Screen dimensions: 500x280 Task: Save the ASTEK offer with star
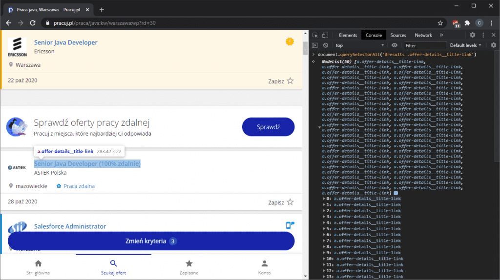(290, 202)
